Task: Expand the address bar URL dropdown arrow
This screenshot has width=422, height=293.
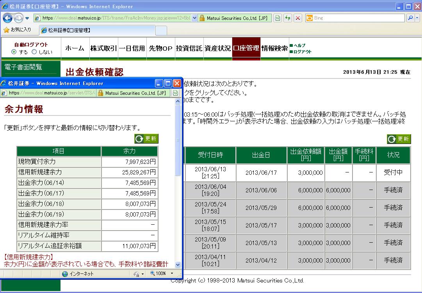Action: [x=195, y=18]
